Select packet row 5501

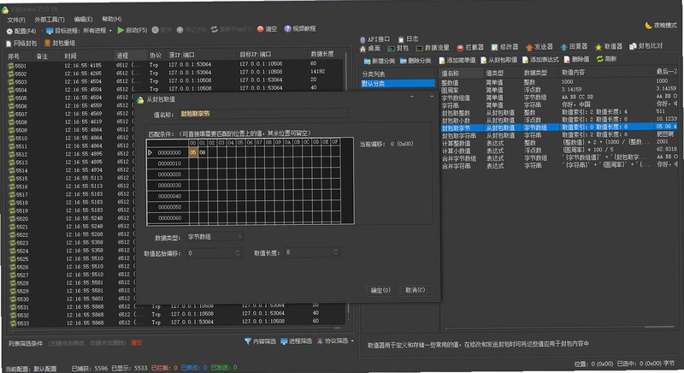(x=174, y=65)
